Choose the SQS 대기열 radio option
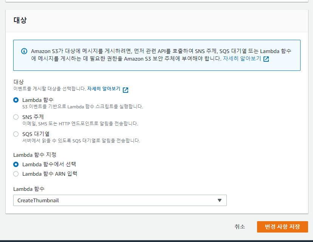Viewport: 313px width, 242px height. pyautogui.click(x=16, y=134)
